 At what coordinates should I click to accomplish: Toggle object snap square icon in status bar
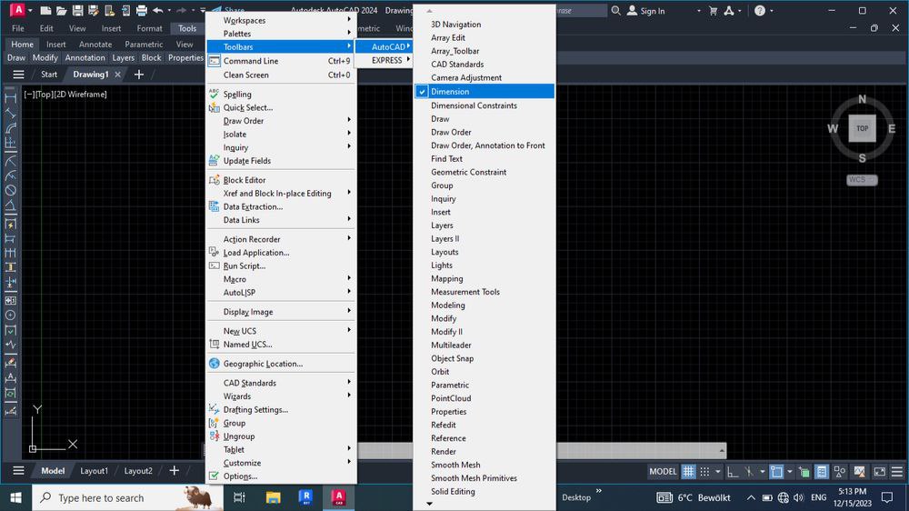776,472
